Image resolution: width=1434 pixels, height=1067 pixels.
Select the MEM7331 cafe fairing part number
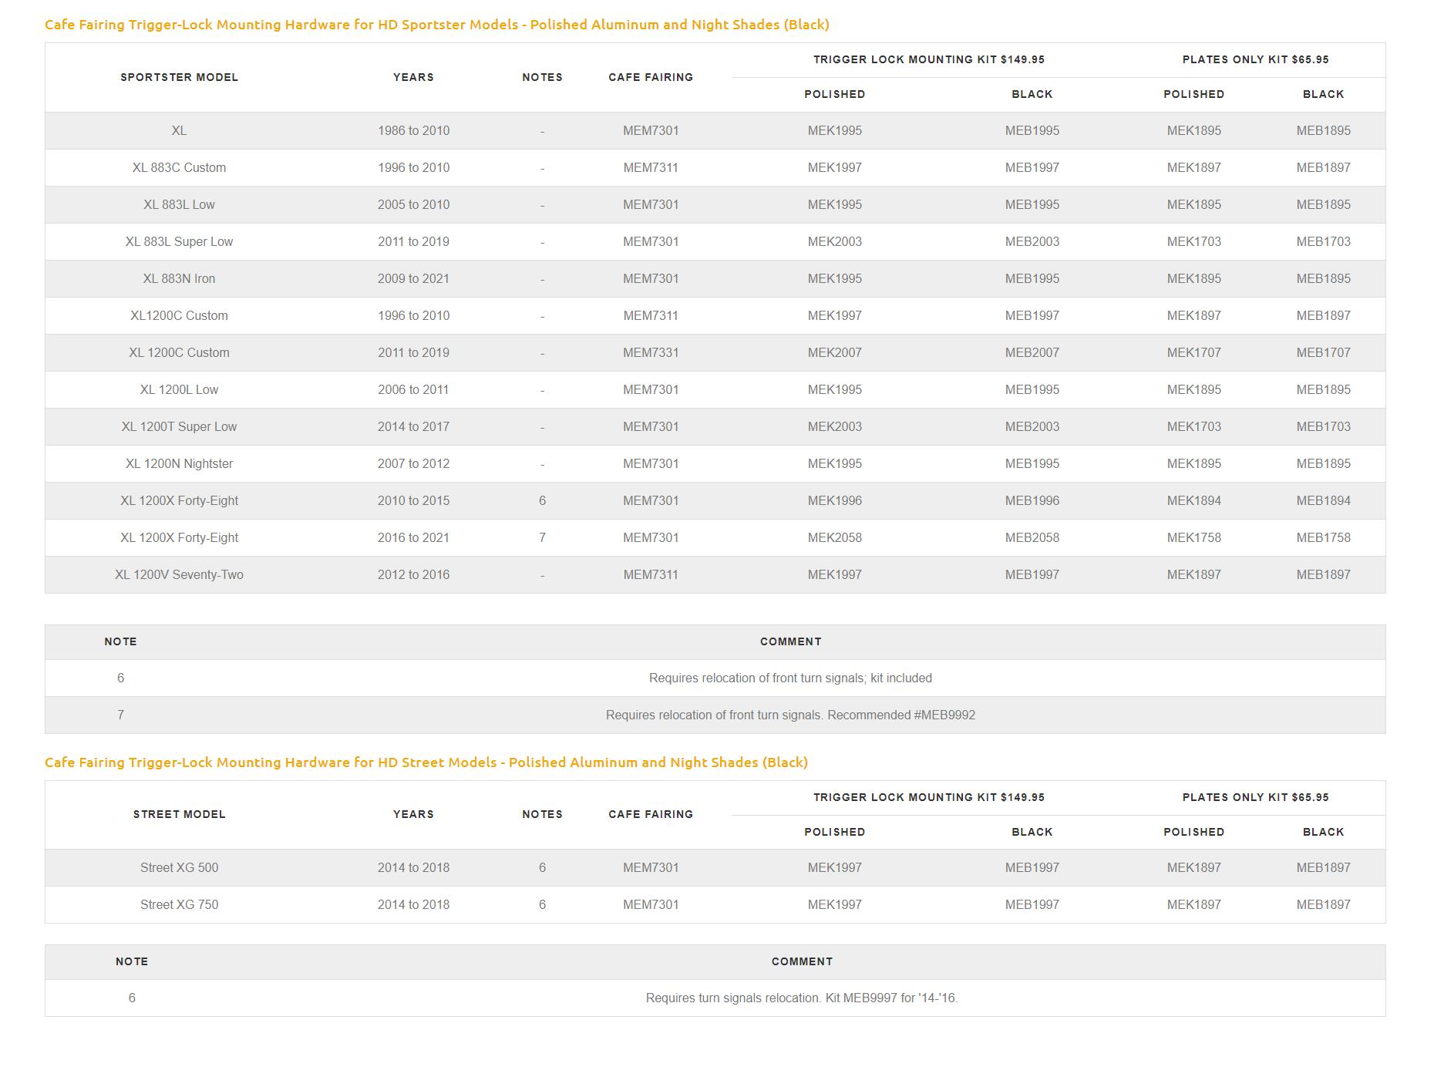click(651, 352)
